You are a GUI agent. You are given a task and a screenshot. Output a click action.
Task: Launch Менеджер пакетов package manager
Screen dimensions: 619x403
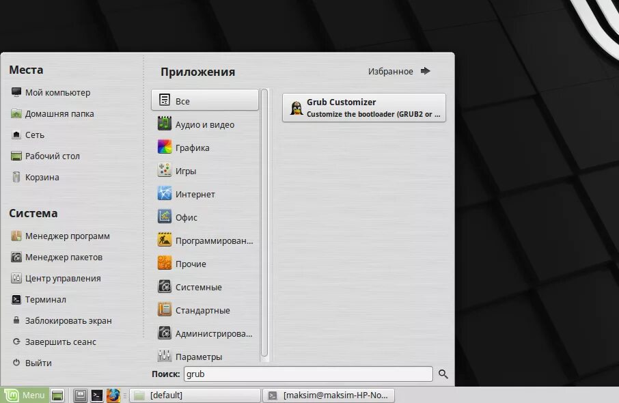(57, 258)
